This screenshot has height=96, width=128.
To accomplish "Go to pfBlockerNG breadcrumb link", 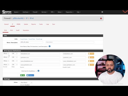I will click(18, 18).
